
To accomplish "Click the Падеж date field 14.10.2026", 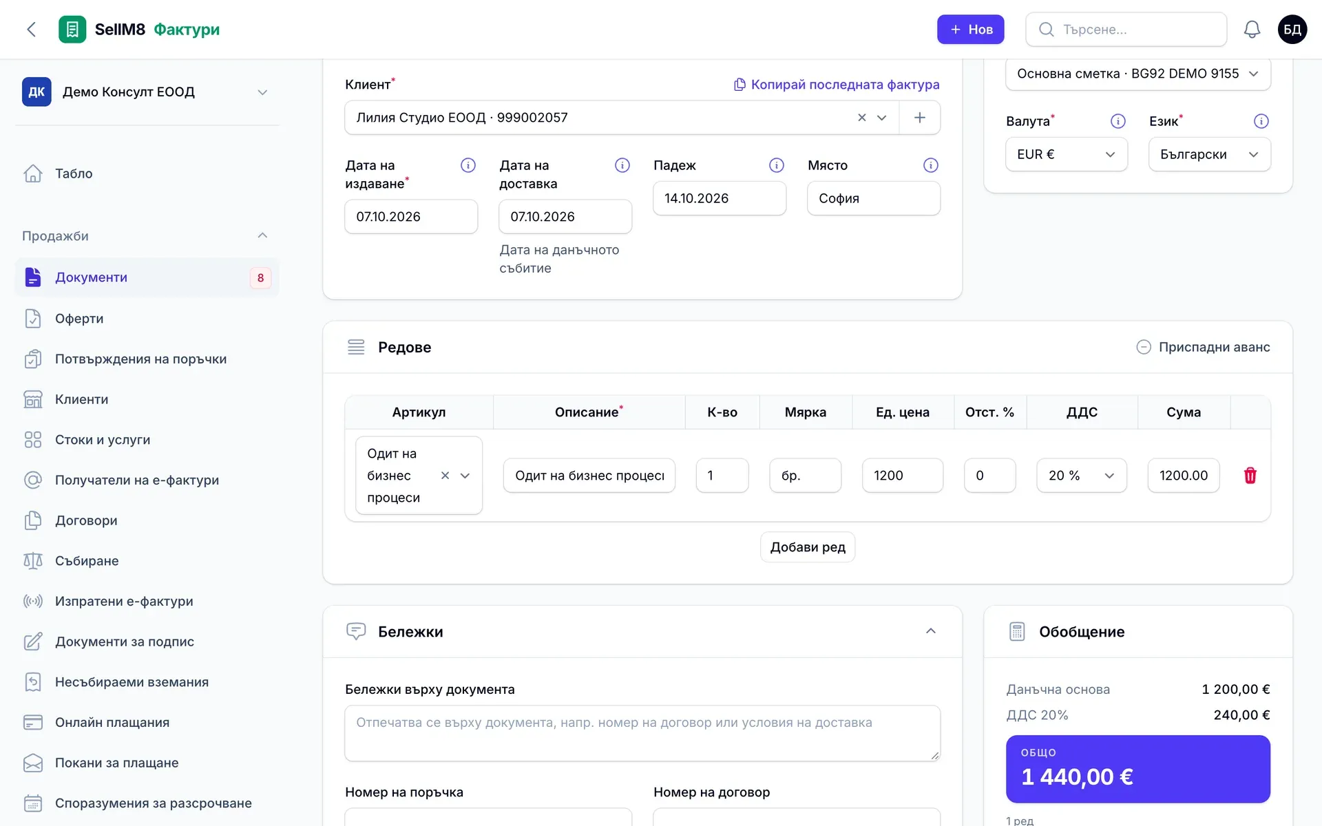I will [720, 198].
